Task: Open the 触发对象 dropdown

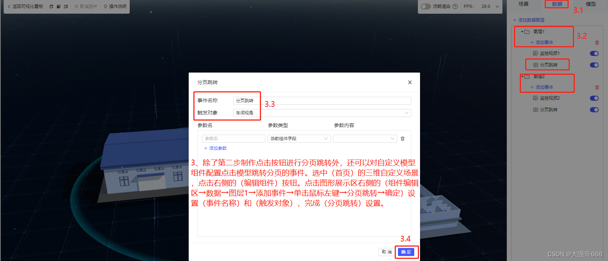Action: click(322, 113)
